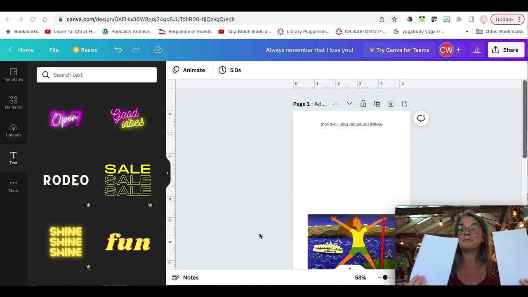Screen dimensions: 528x297
Task: Click Try Canva for Teams
Action: point(399,50)
